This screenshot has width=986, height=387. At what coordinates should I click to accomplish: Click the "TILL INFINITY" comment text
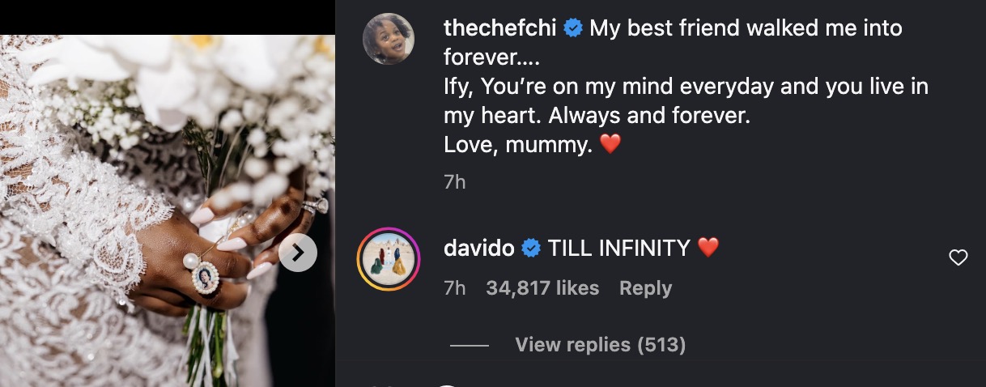(619, 249)
